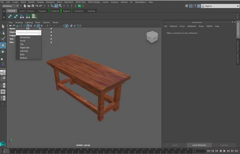Click the Undo arrow icon
The width and height of the screenshot is (240, 154).
coord(37,6)
